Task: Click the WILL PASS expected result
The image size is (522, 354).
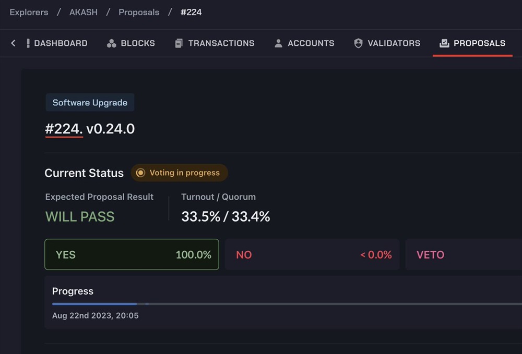Action: point(80,216)
